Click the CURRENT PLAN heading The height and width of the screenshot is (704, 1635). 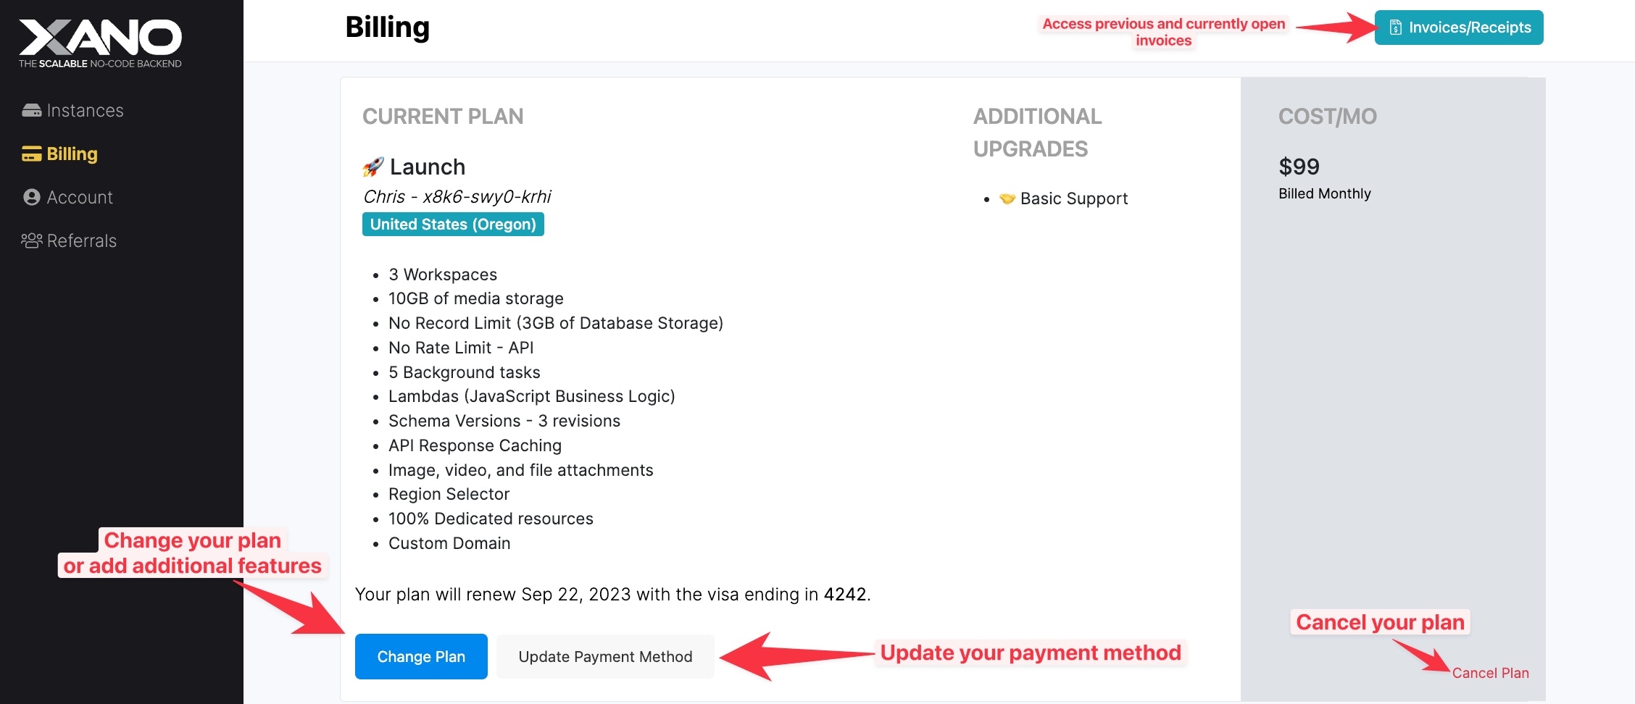point(443,116)
